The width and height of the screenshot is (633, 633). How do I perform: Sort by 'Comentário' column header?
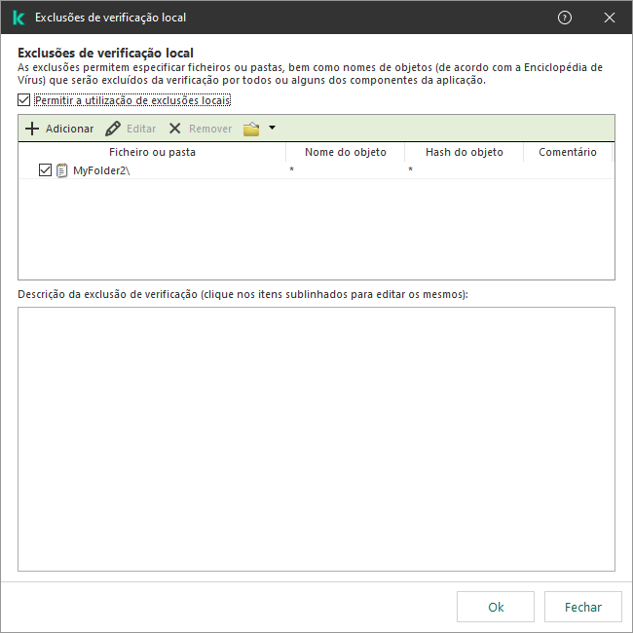pos(568,152)
